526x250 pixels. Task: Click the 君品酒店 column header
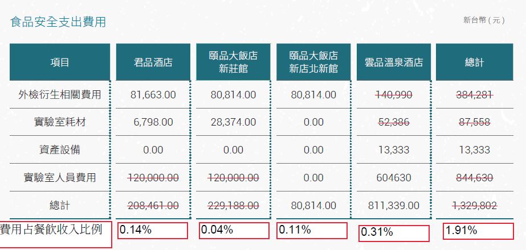click(153, 62)
